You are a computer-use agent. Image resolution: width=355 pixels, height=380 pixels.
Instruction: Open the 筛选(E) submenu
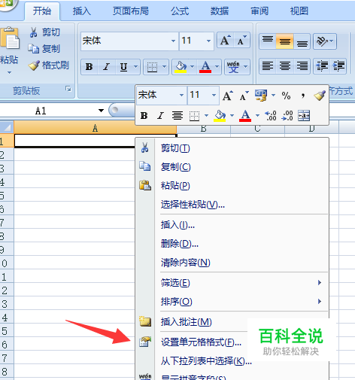tap(232, 283)
